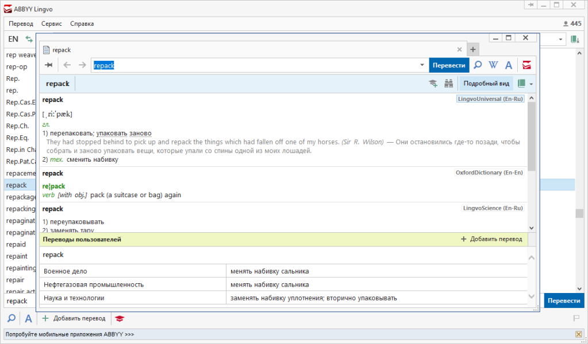The height and width of the screenshot is (344, 588).
Task: Click the LingvoUniversal (En-Ru) dictionary label
Action: (490, 99)
